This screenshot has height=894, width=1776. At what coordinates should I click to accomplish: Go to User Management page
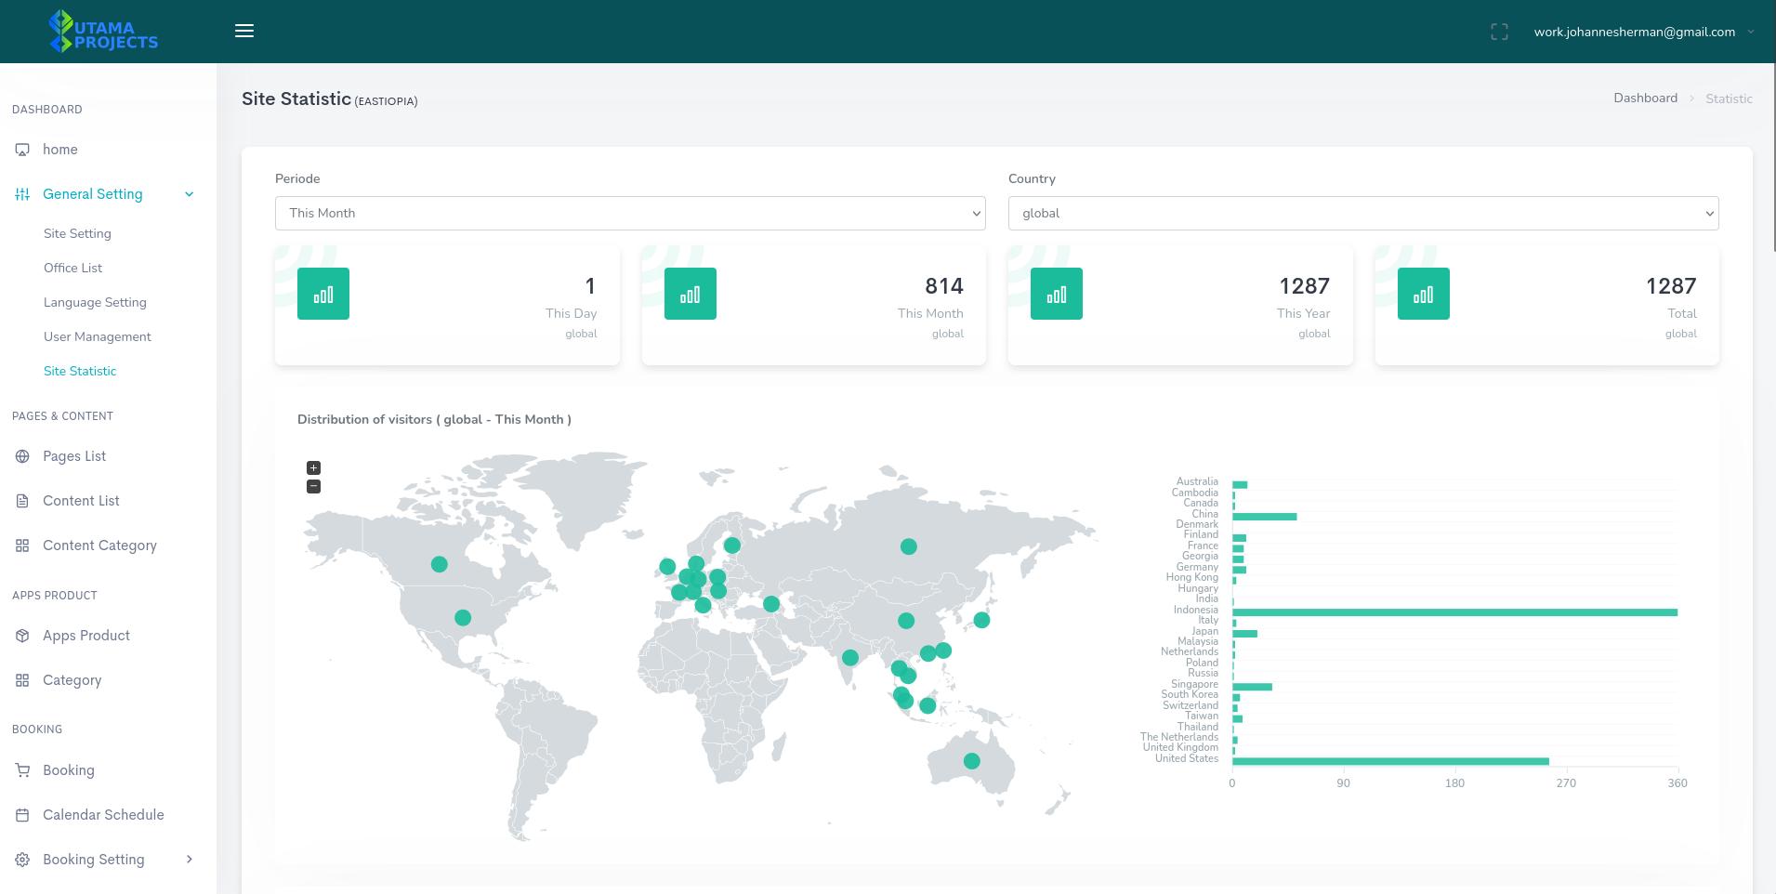coord(97,336)
